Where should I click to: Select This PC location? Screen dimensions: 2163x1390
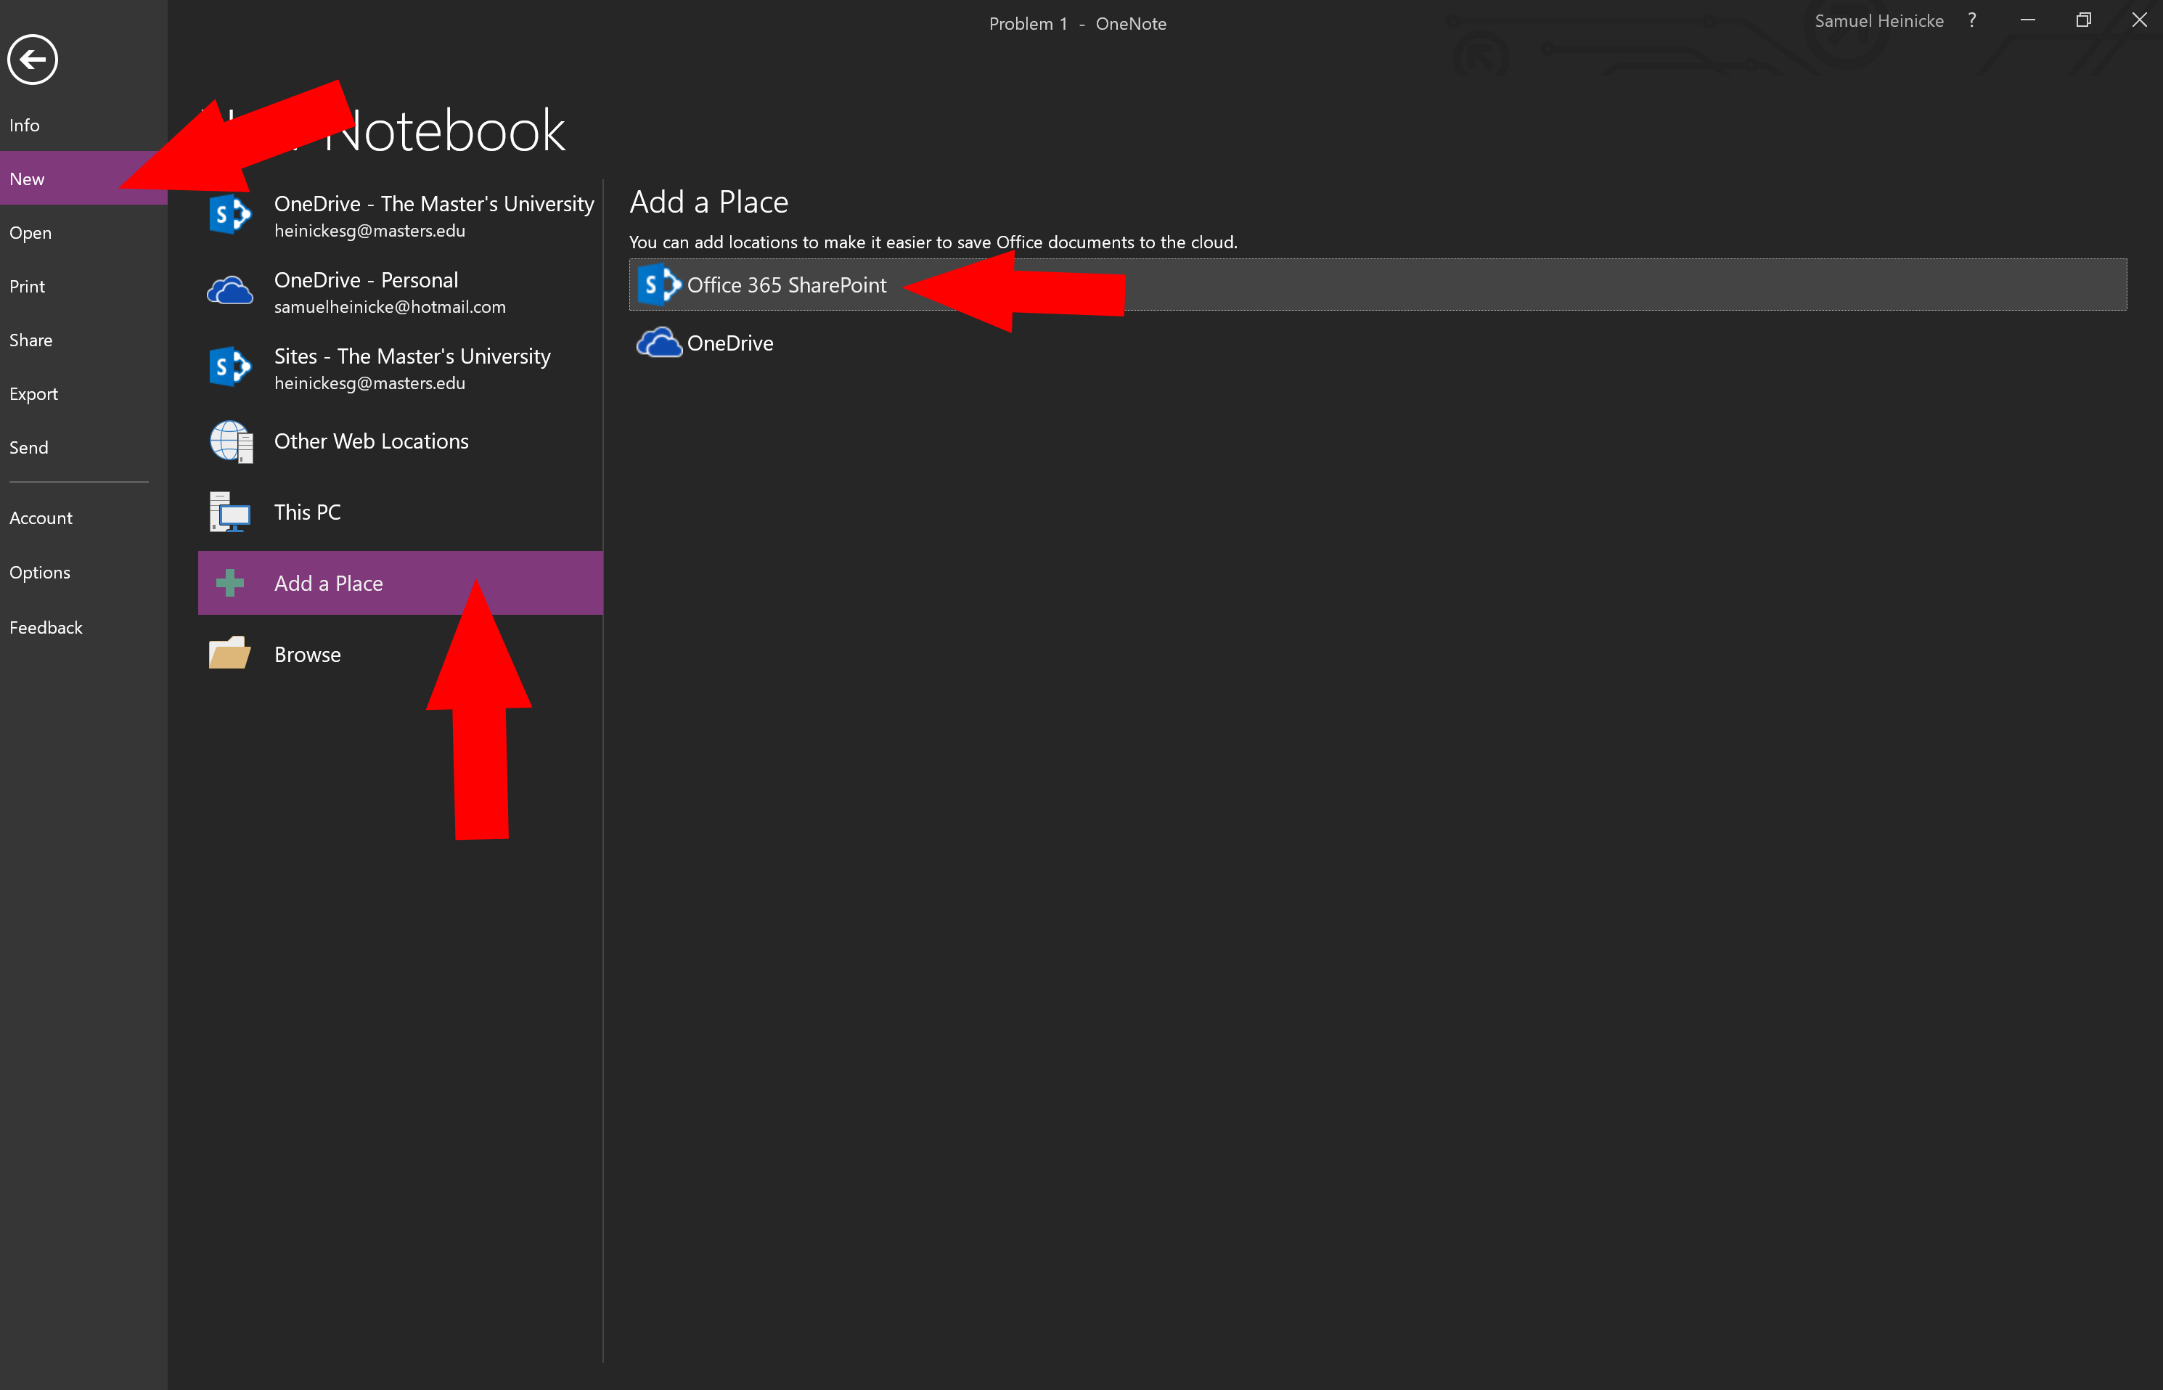[400, 512]
